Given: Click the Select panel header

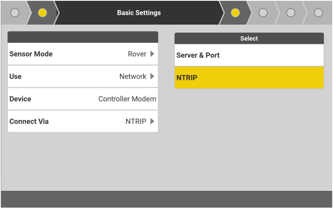Looking at the screenshot, I should click(249, 39).
